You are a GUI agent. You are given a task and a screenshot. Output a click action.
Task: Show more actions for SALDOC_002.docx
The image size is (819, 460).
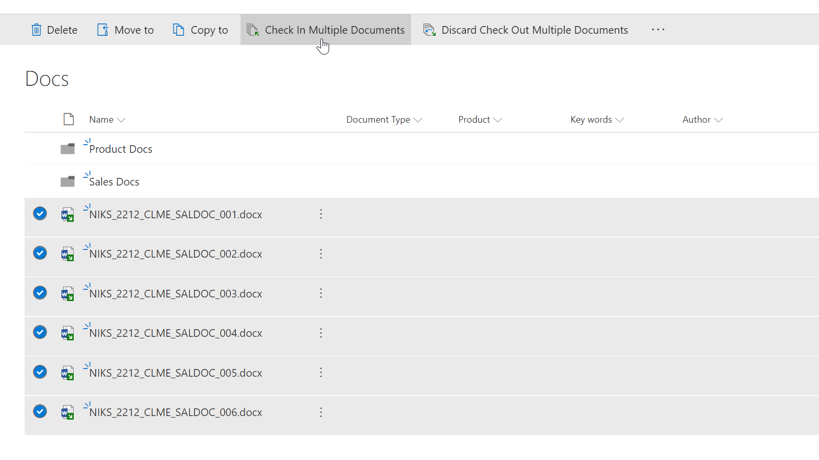tap(321, 254)
